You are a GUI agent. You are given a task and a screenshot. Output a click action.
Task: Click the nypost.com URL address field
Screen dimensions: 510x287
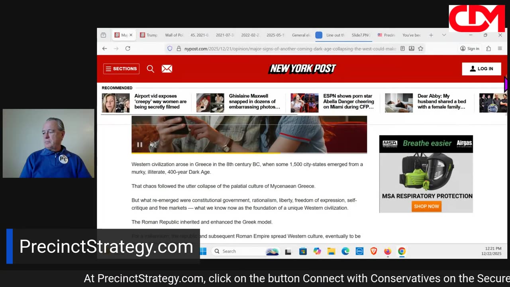pos(290,49)
